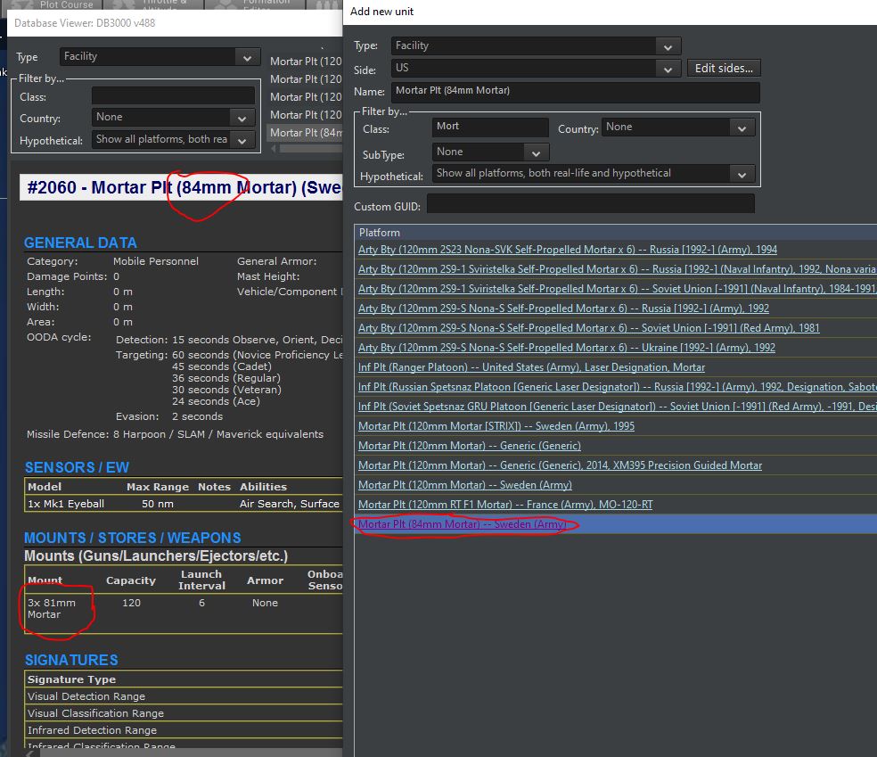Click the Mobile Personnel category value
Viewport: 877px width, 757px height.
(x=155, y=260)
